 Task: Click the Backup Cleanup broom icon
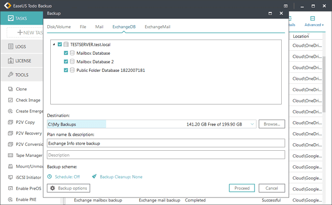point(95,176)
